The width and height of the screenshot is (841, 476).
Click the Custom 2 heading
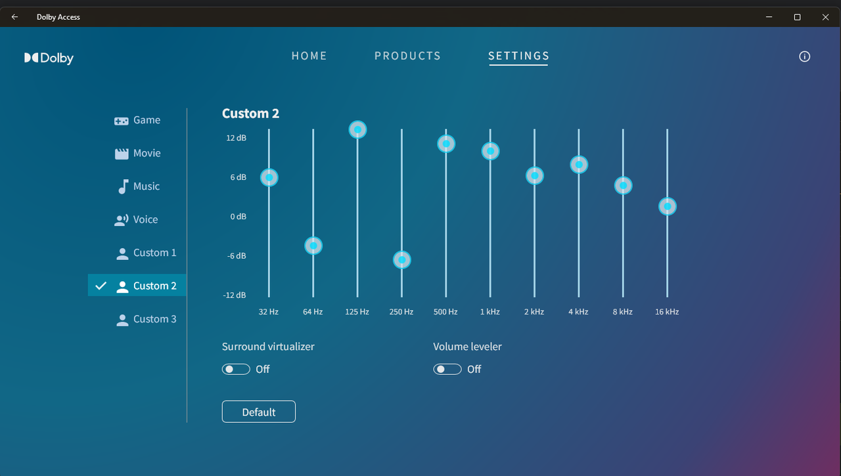click(x=250, y=114)
